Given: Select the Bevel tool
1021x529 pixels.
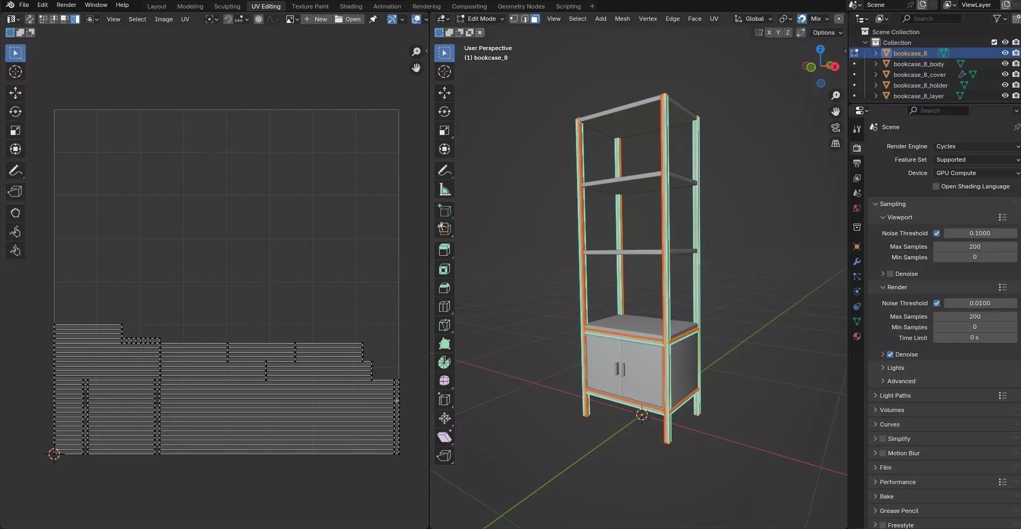Looking at the screenshot, I should click(444, 288).
